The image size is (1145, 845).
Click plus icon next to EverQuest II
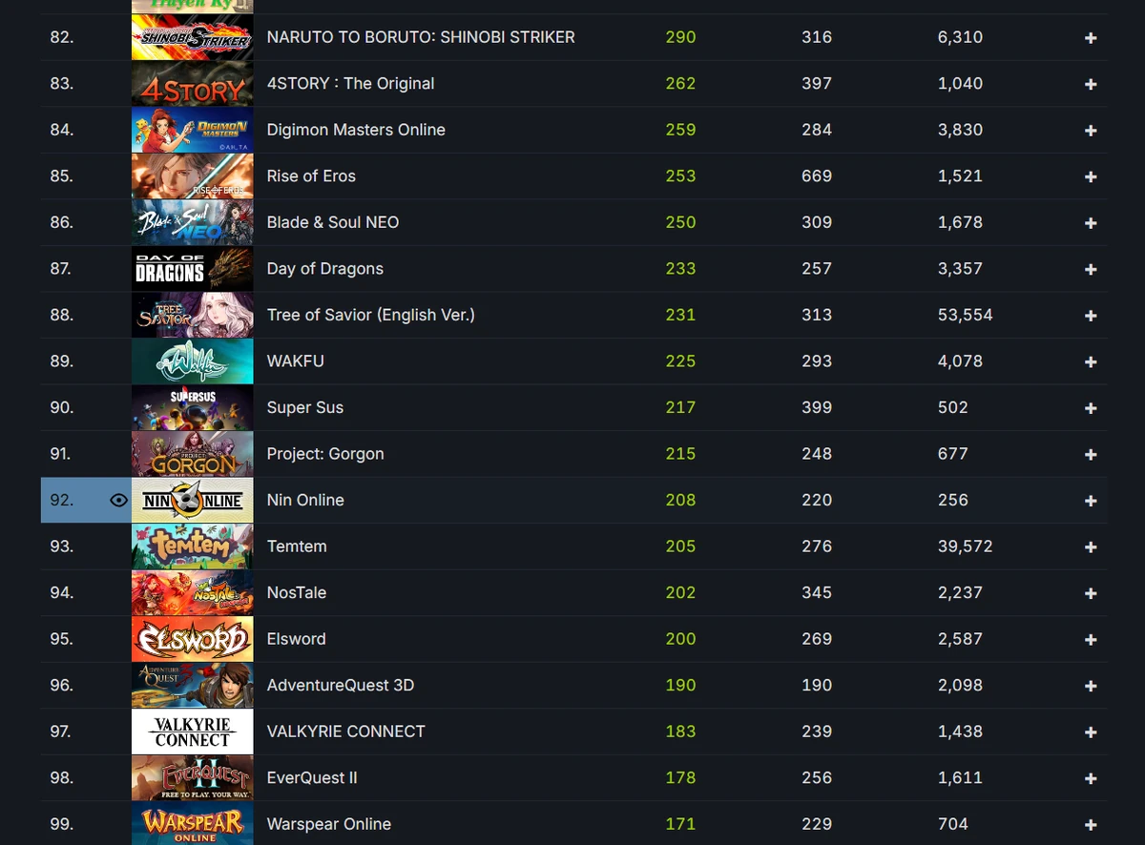click(1091, 778)
